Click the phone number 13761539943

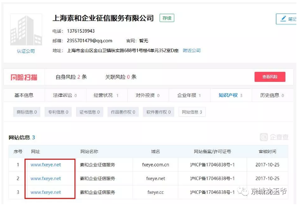[x=81, y=31]
